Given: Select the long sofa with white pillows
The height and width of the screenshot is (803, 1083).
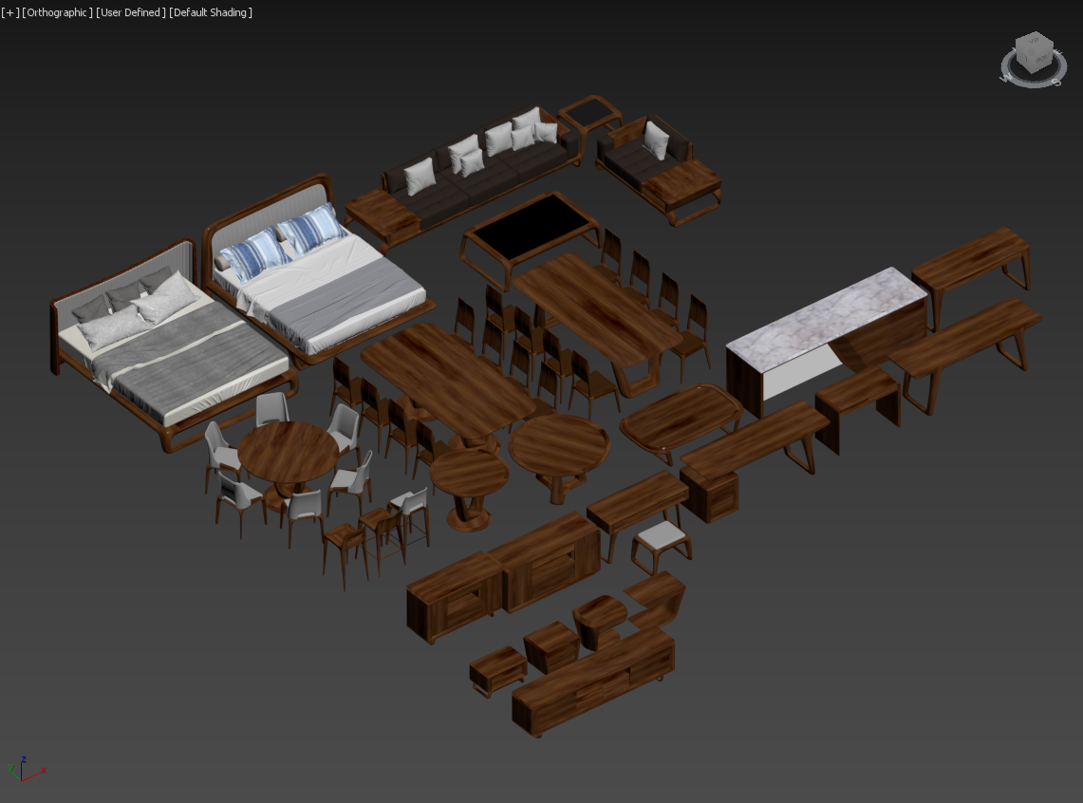Looking at the screenshot, I should coord(475,176).
